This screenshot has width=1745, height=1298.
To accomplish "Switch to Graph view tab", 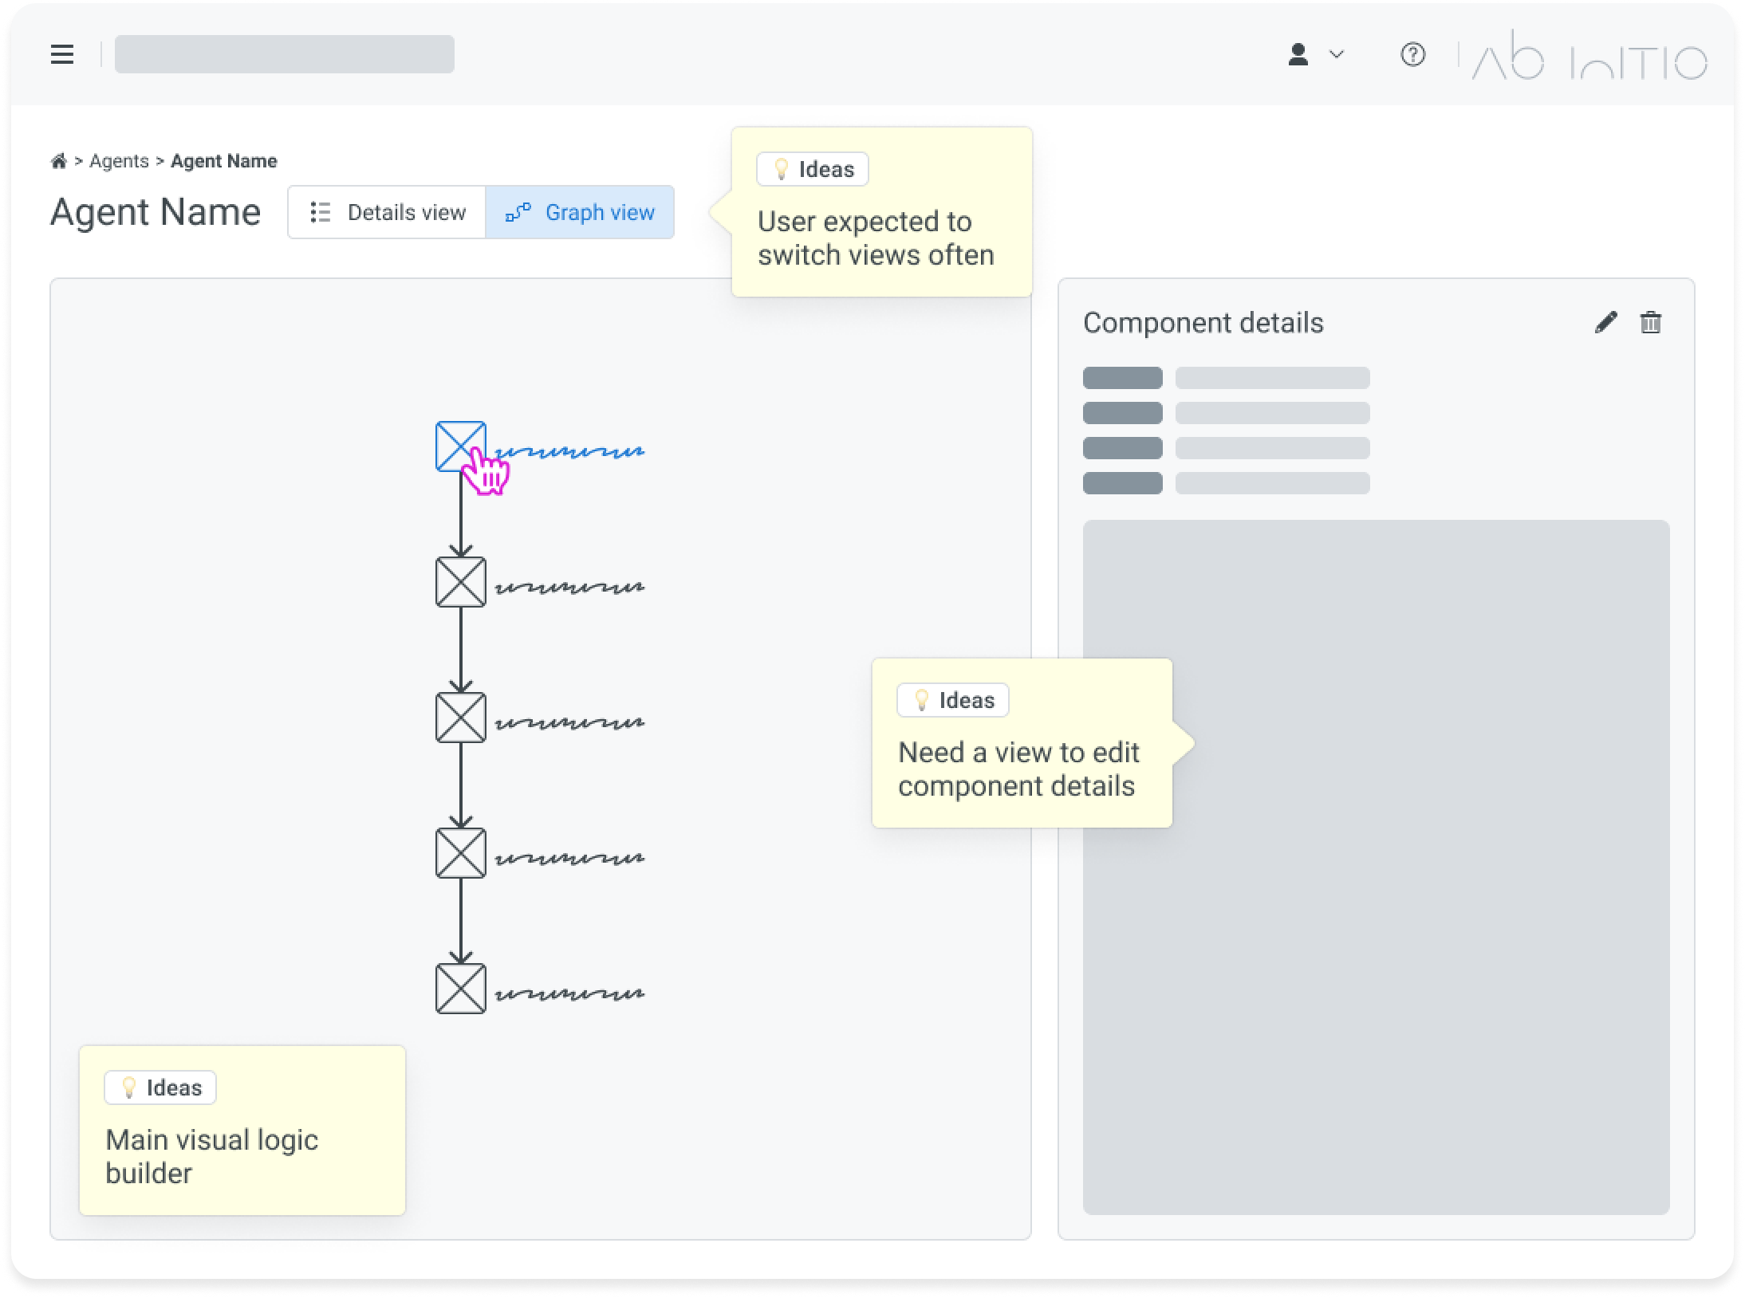I will [580, 212].
